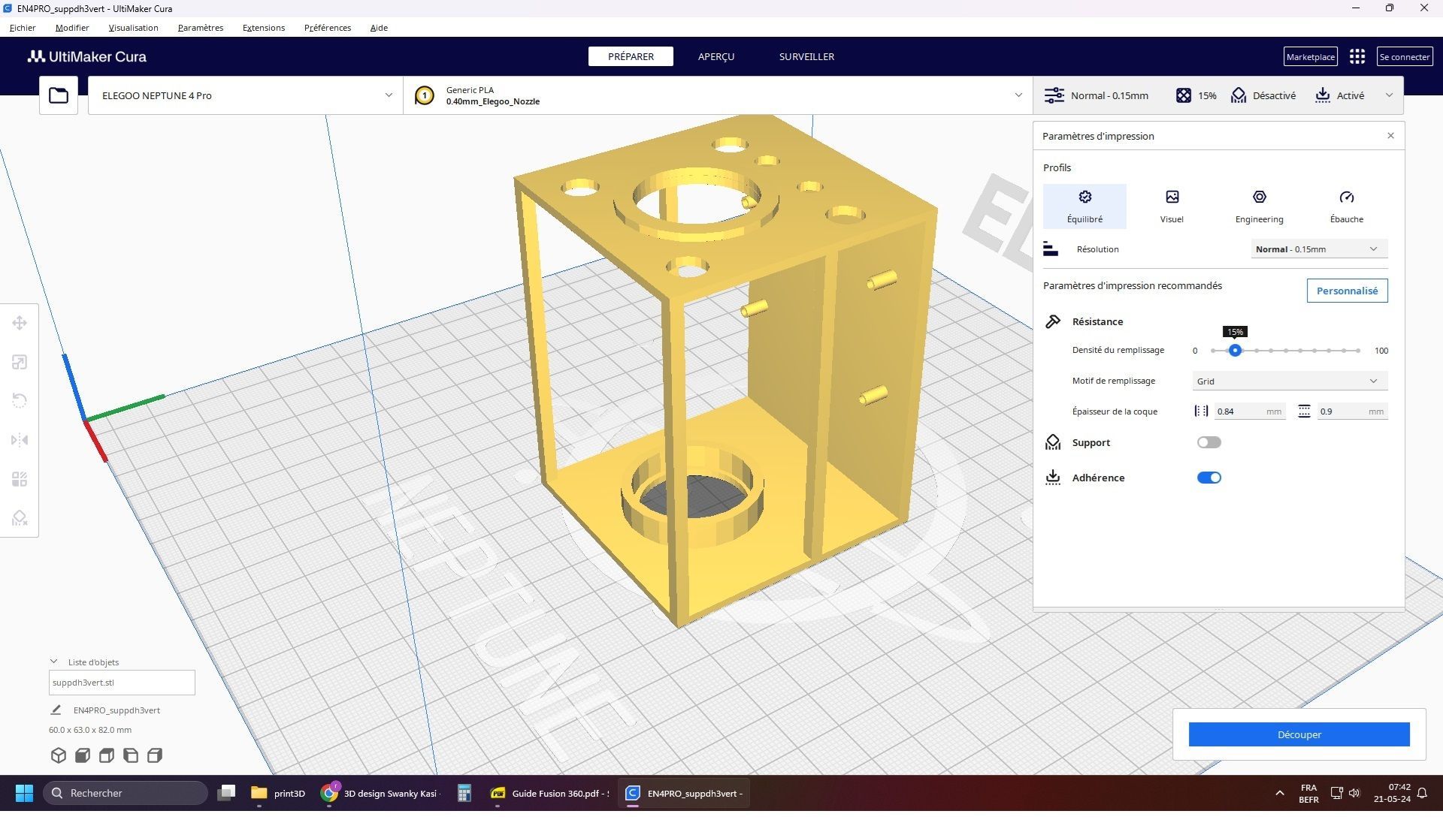Image resolution: width=1443 pixels, height=829 pixels.
Task: Select the Move tool in left toolbar
Action: point(20,323)
